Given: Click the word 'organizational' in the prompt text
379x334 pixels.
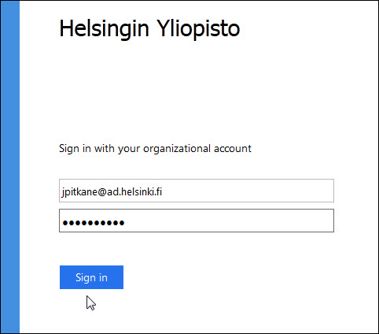Looking at the screenshot, I should point(177,149).
